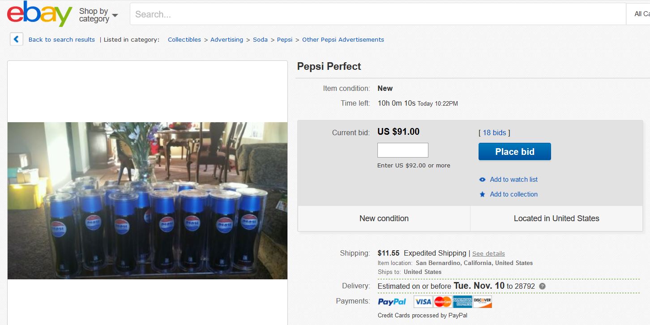Click the eye icon beside watch list
Image resolution: width=650 pixels, height=325 pixels.
coord(482,180)
